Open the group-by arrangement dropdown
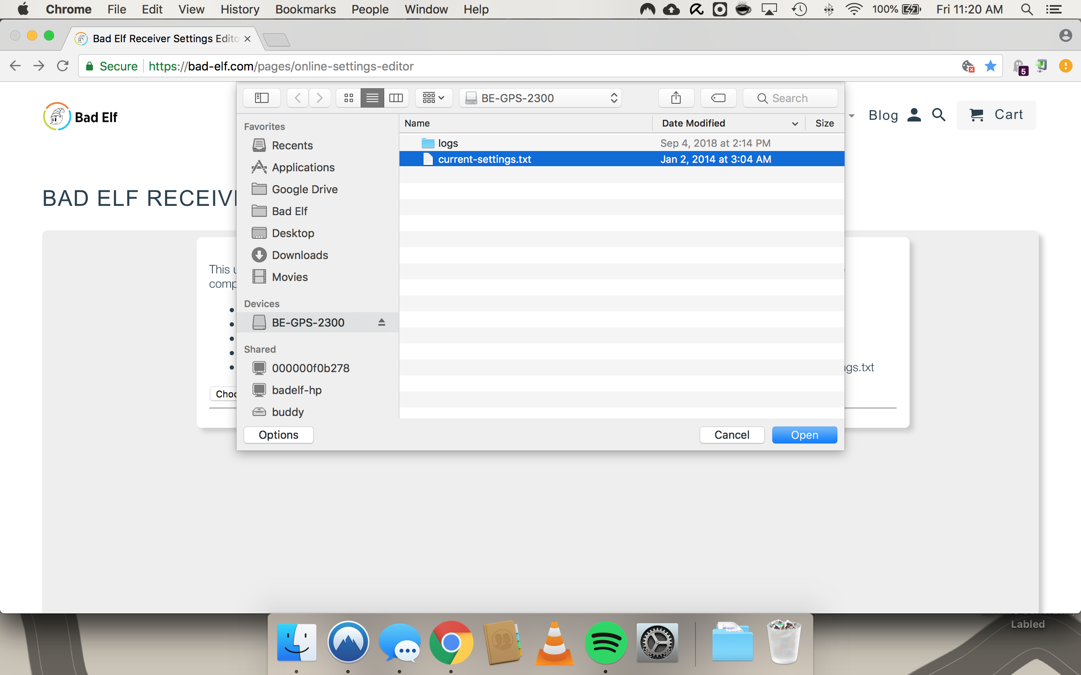The image size is (1081, 675). pyautogui.click(x=433, y=98)
